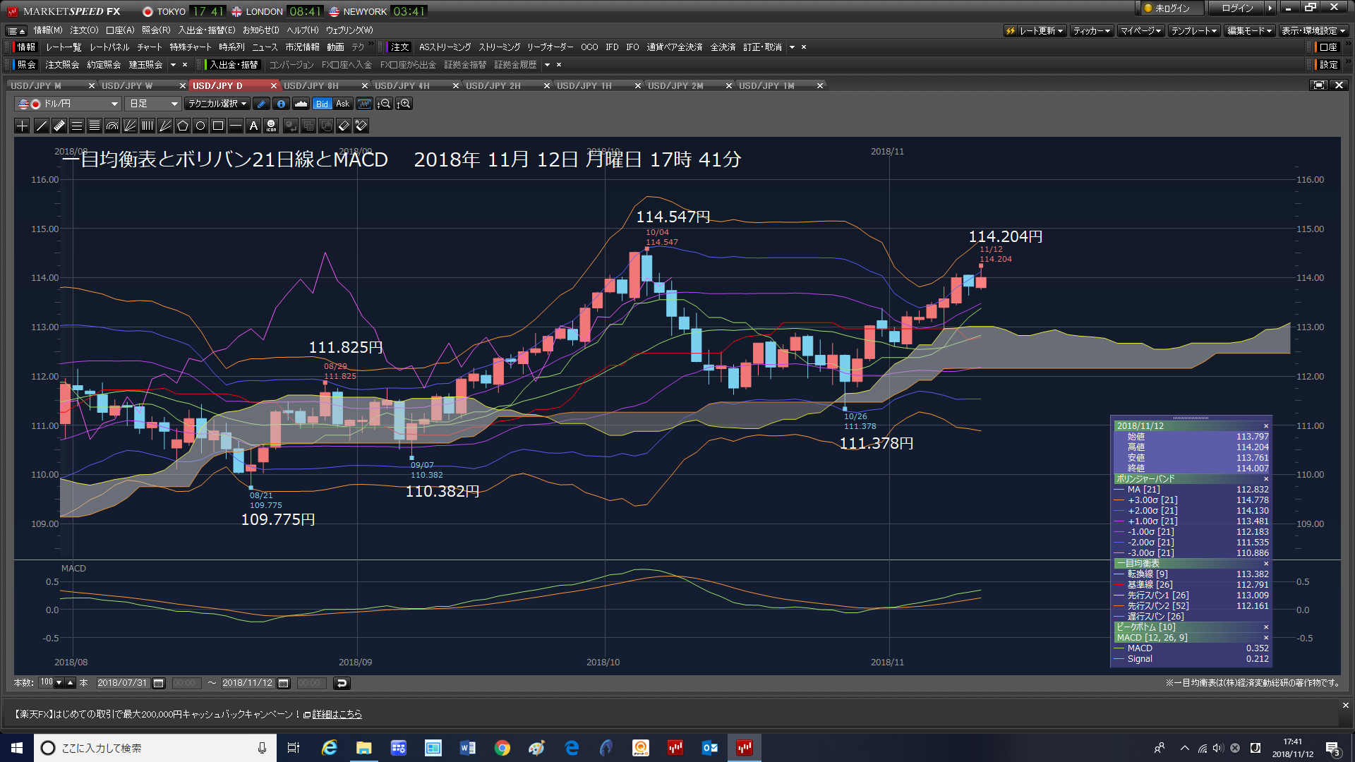Select the crosshair cursor drawing tool
This screenshot has height=762, width=1355.
(23, 126)
